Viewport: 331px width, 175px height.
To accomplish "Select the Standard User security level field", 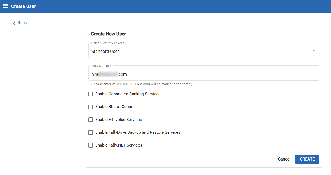I will click(204, 50).
